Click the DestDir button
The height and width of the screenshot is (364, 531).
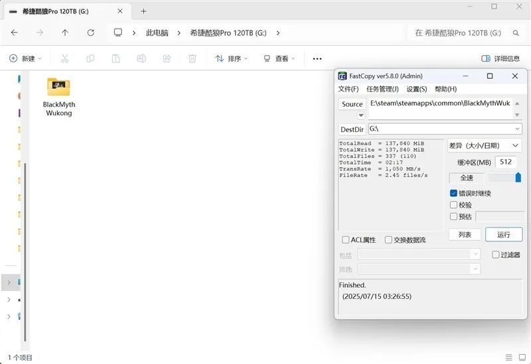(x=352, y=129)
